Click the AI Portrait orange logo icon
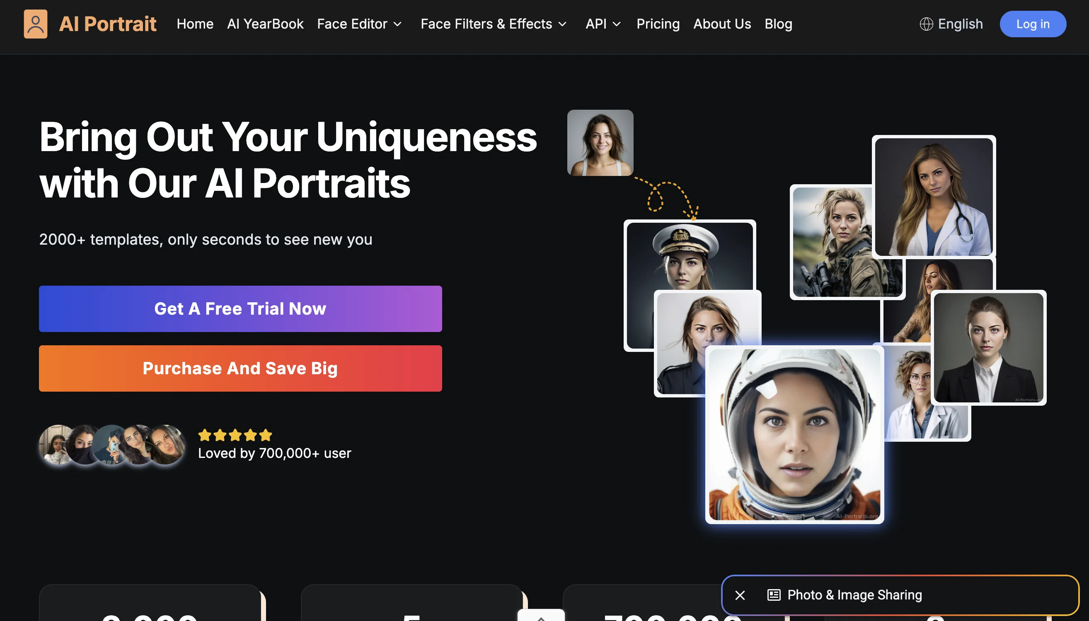This screenshot has width=1089, height=621. point(36,24)
